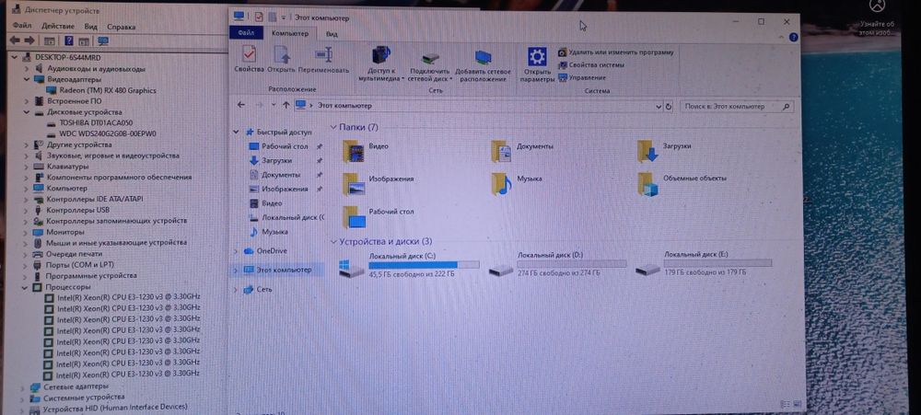Image resolution: width=921 pixels, height=415 pixels.
Task: Collapse the Процессоры node
Action: (25, 287)
